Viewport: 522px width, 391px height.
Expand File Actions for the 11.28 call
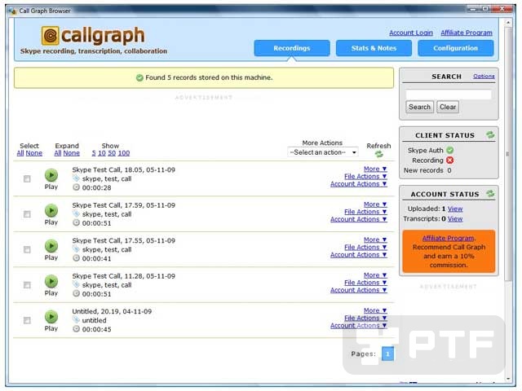[x=365, y=283]
